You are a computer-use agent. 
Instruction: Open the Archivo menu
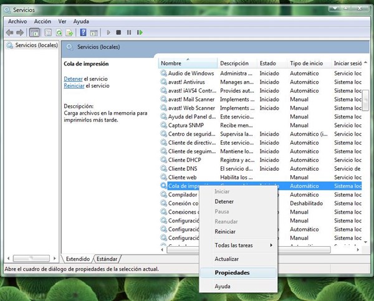(x=17, y=21)
